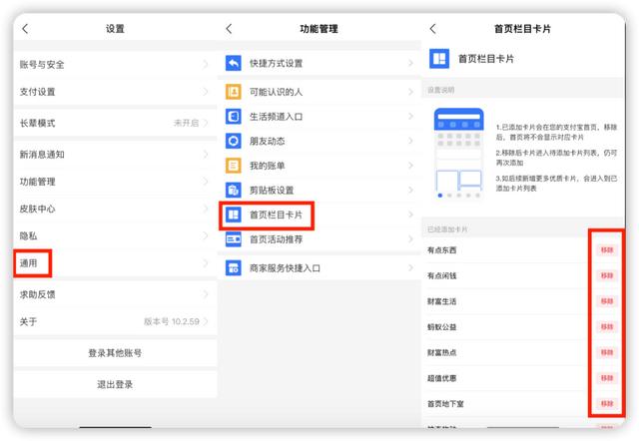Viewport: 639px width, 441px height.
Task: Open 关于 version info
Action: (x=115, y=321)
